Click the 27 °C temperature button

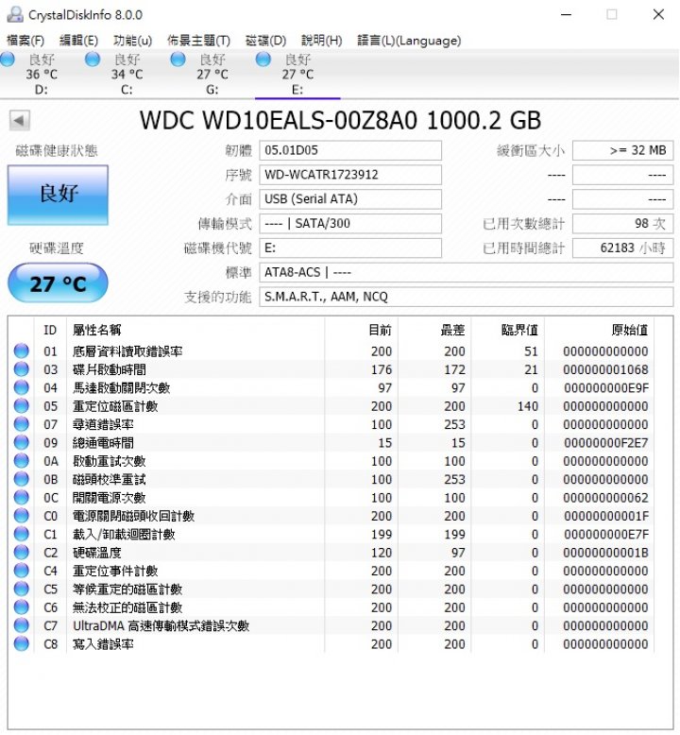tap(58, 282)
